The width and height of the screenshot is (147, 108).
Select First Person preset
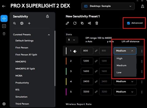pos(22,47)
